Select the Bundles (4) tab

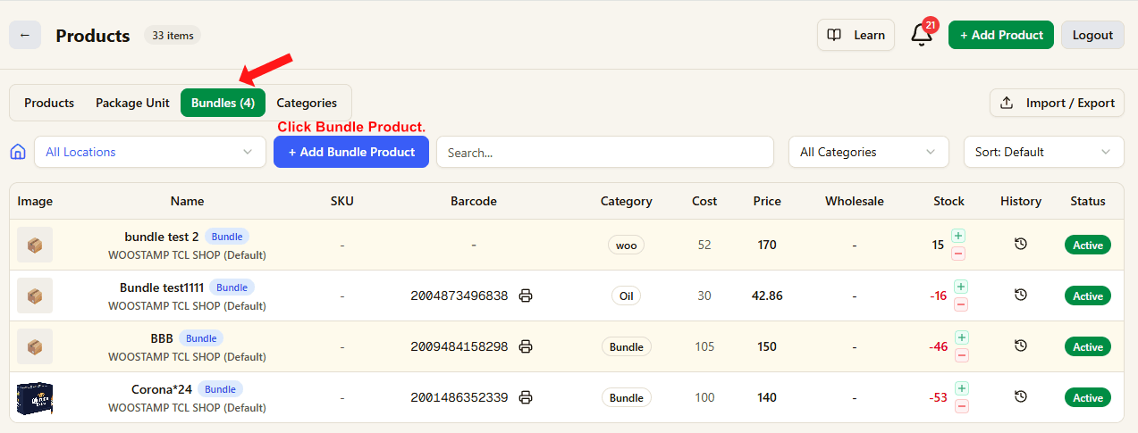tap(223, 103)
